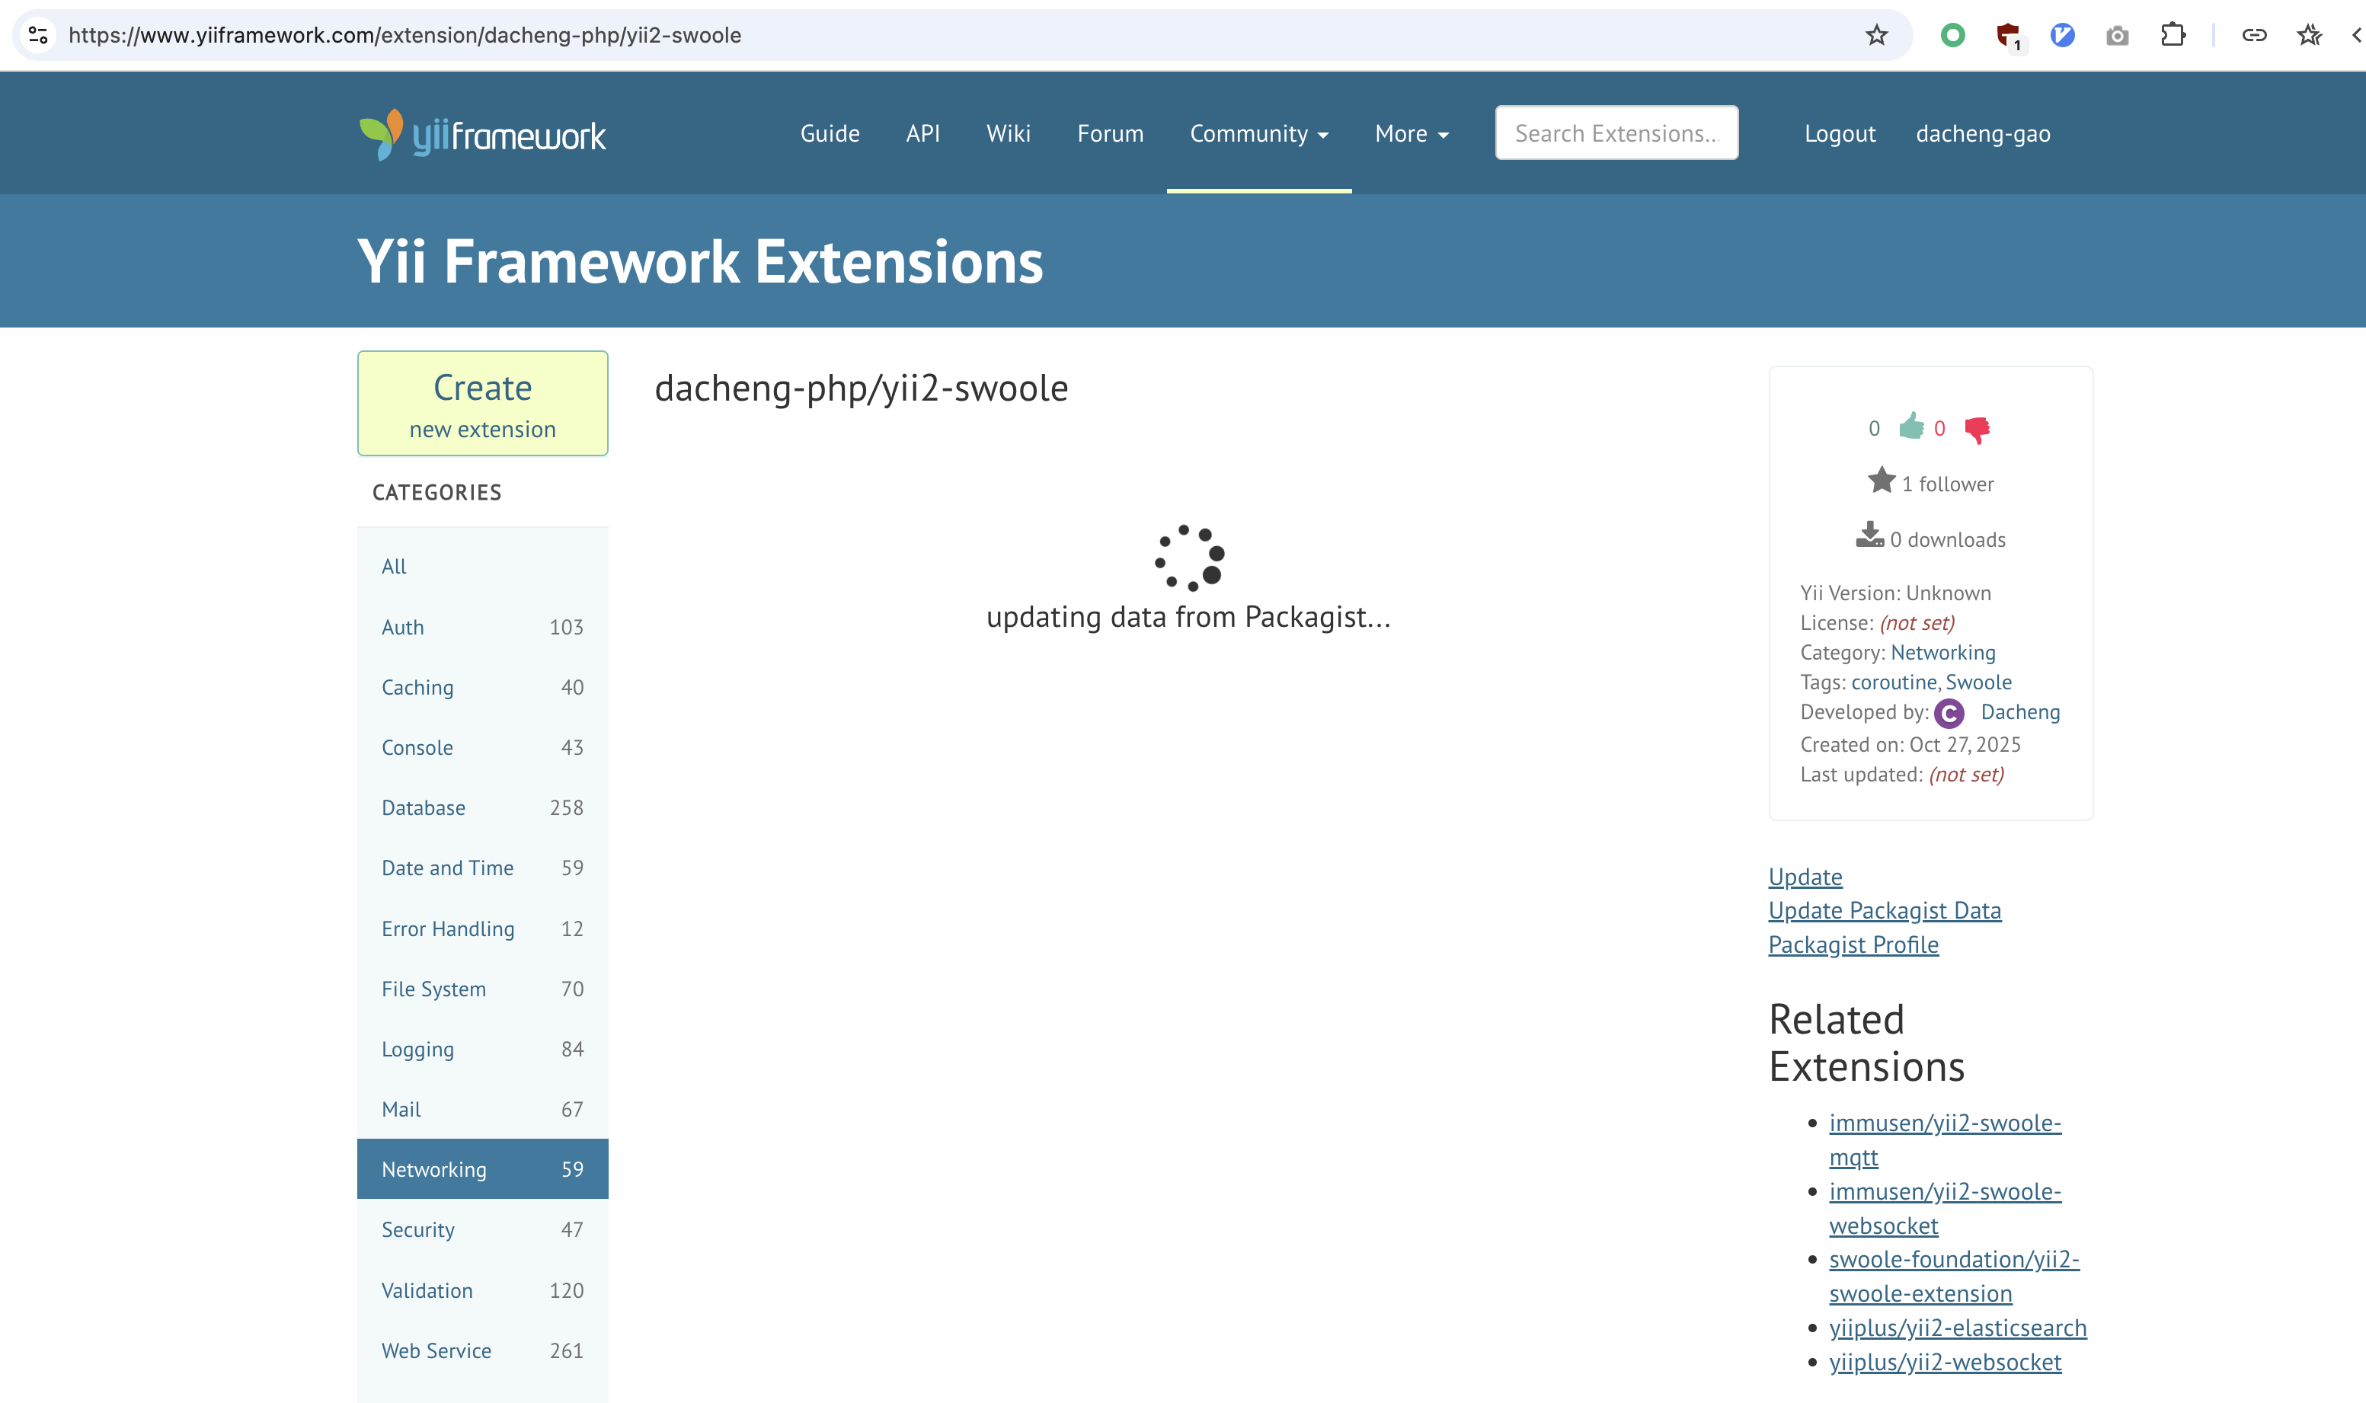Open the browser extensions puzzle icon

[x=2173, y=36]
